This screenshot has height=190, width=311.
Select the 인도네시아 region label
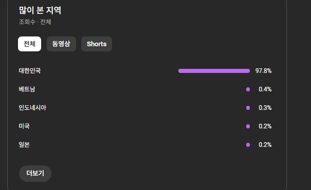(32, 107)
